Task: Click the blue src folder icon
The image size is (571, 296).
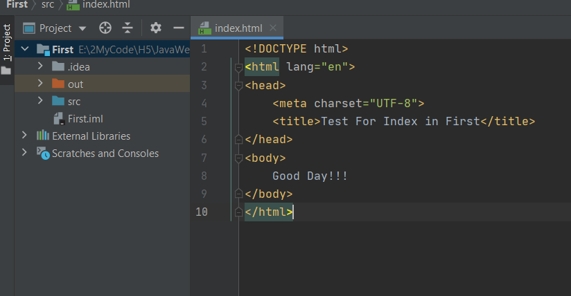Action: click(x=58, y=101)
